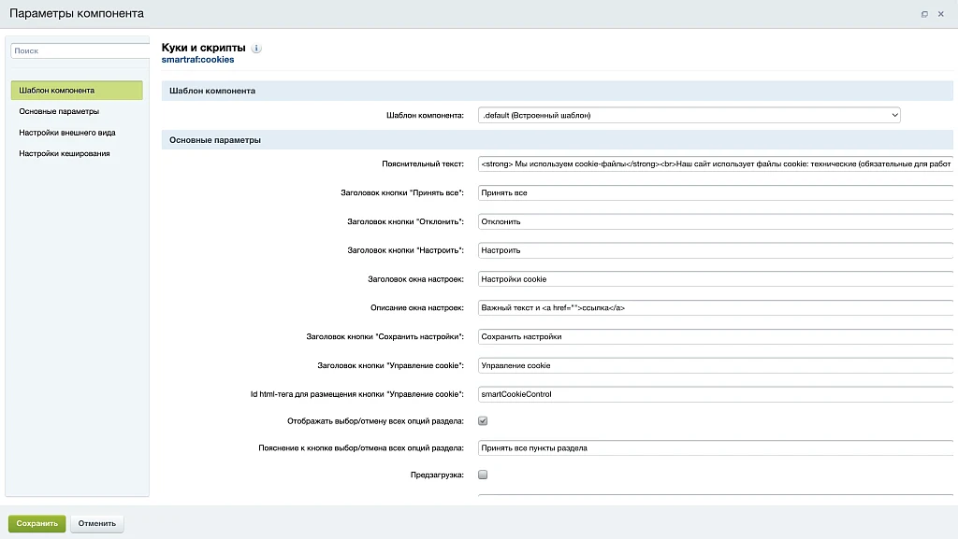Click the Пояснительный текст input field

pos(716,163)
